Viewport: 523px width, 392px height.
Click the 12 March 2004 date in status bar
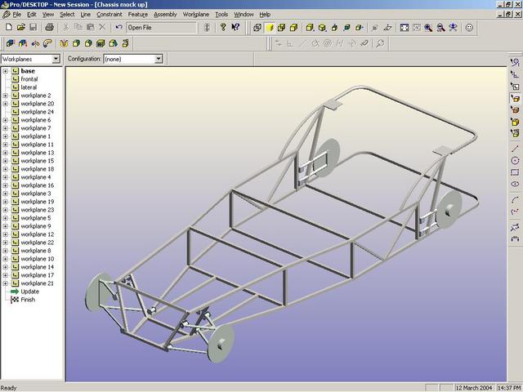tap(474, 388)
